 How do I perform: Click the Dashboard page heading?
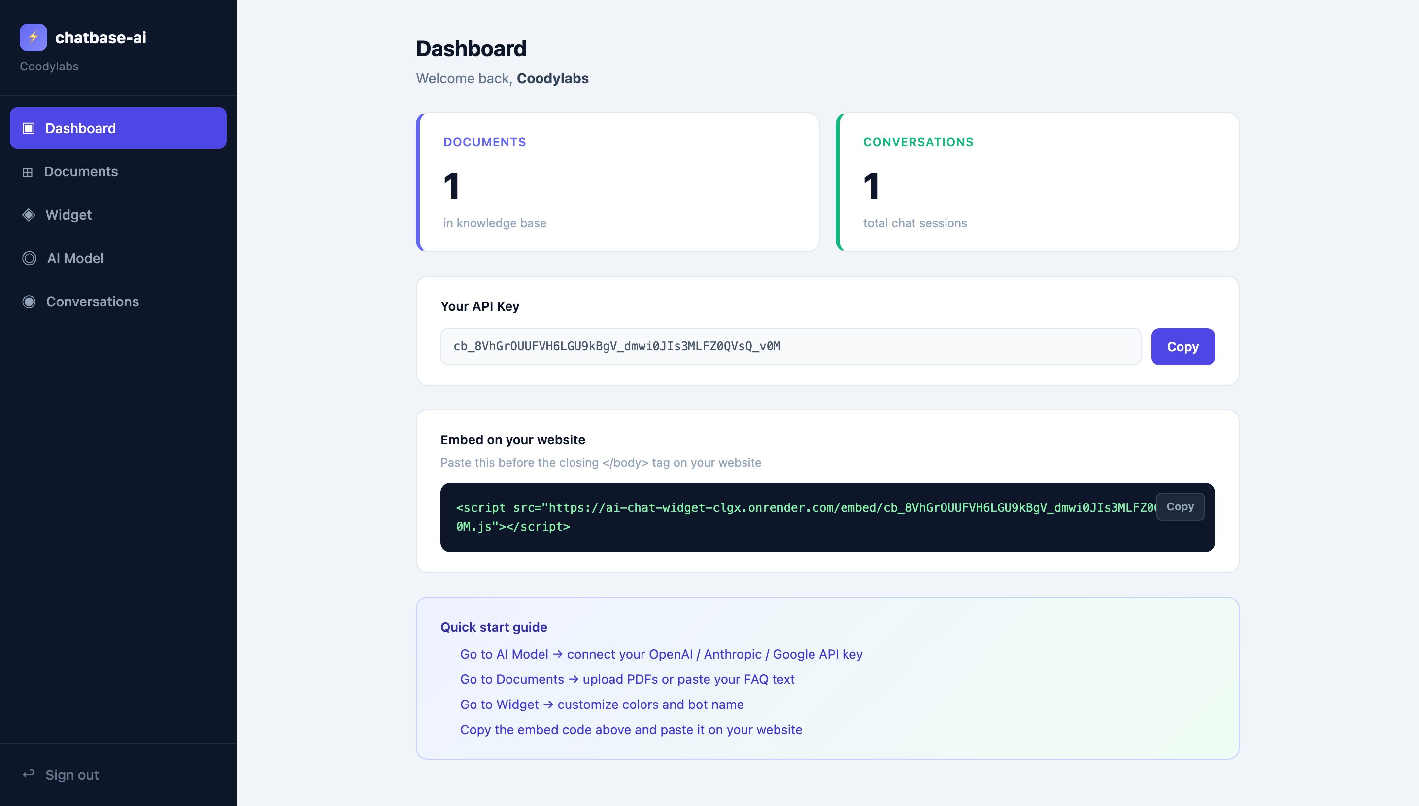tap(471, 49)
